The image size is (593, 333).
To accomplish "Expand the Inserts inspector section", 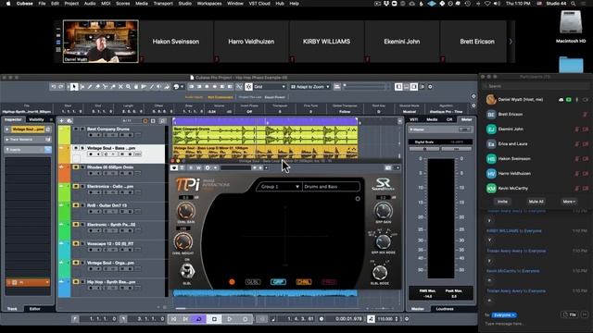I will [x=28, y=150].
